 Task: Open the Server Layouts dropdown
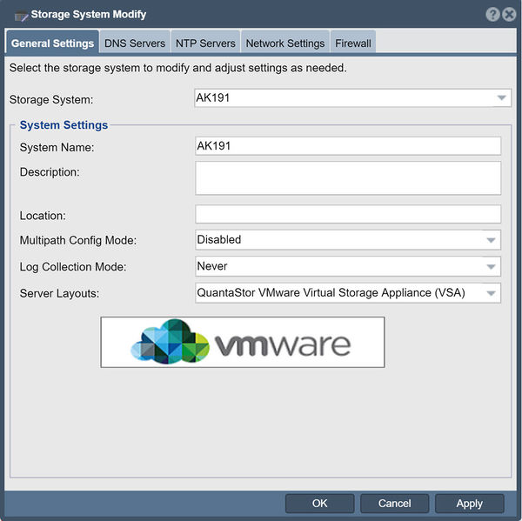tap(348, 293)
